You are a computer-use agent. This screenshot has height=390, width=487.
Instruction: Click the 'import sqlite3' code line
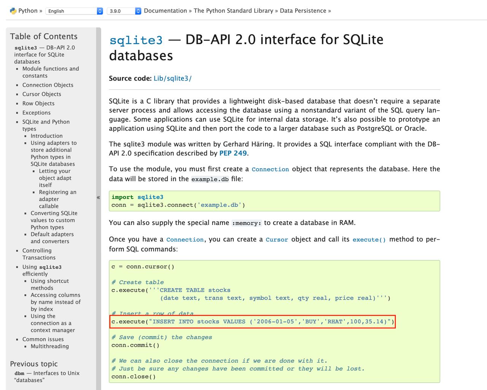[x=137, y=197]
